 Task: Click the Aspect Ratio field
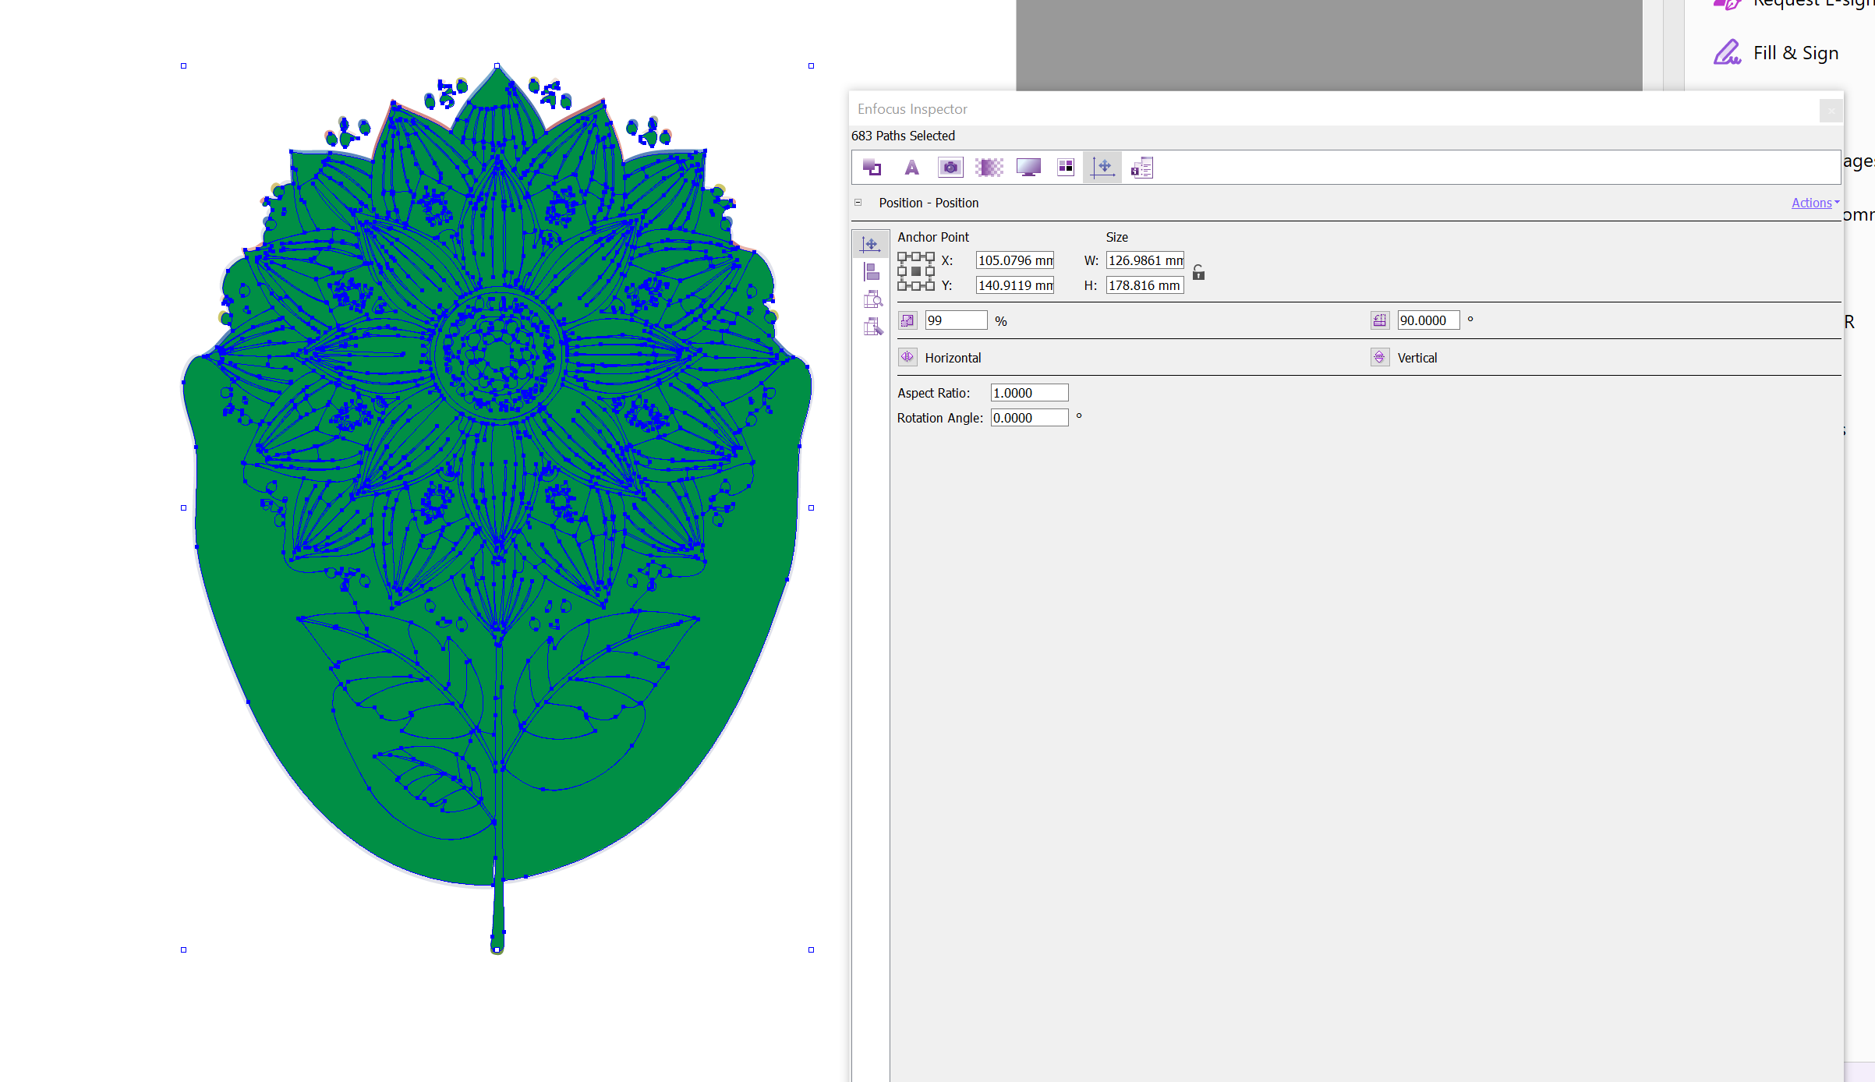pyautogui.click(x=1029, y=393)
